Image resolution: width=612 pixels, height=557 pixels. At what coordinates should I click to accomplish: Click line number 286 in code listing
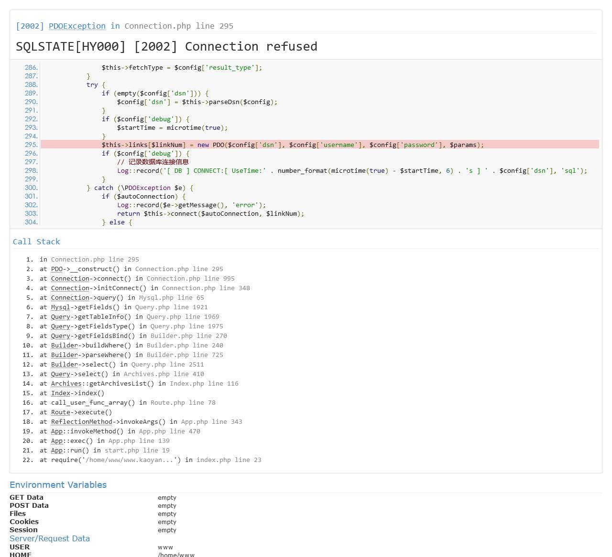point(31,67)
